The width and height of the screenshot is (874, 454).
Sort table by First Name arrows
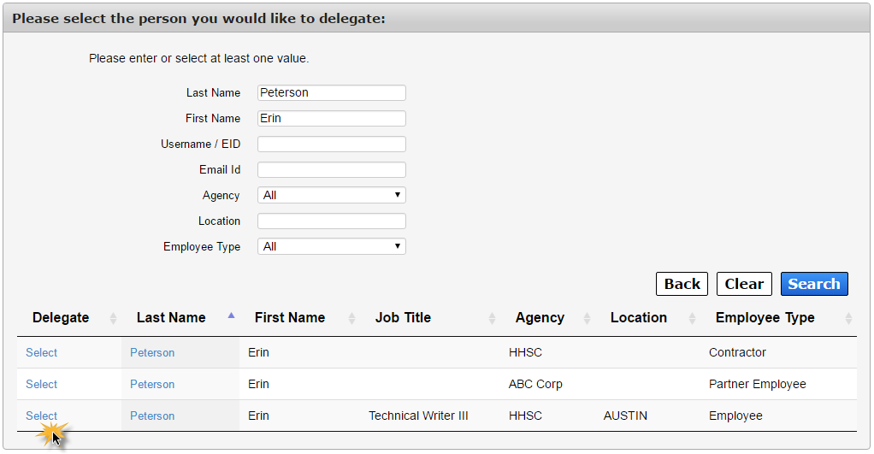click(x=351, y=318)
